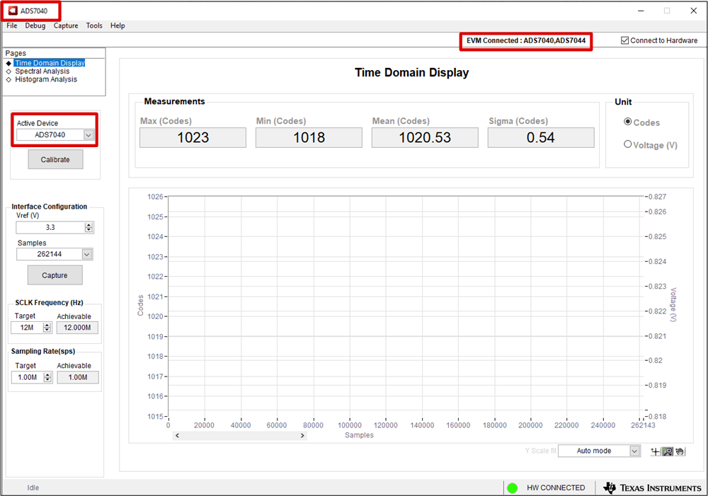Toggle the Connect to Hardware checkbox
Viewport: 708px width, 496px height.
(624, 40)
